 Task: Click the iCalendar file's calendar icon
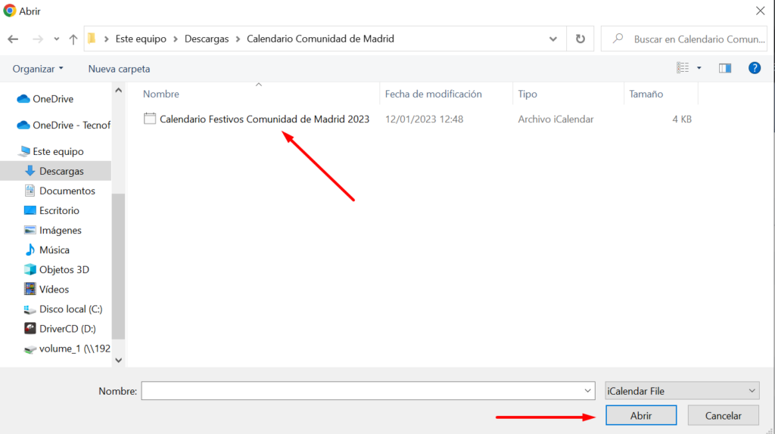pos(150,119)
